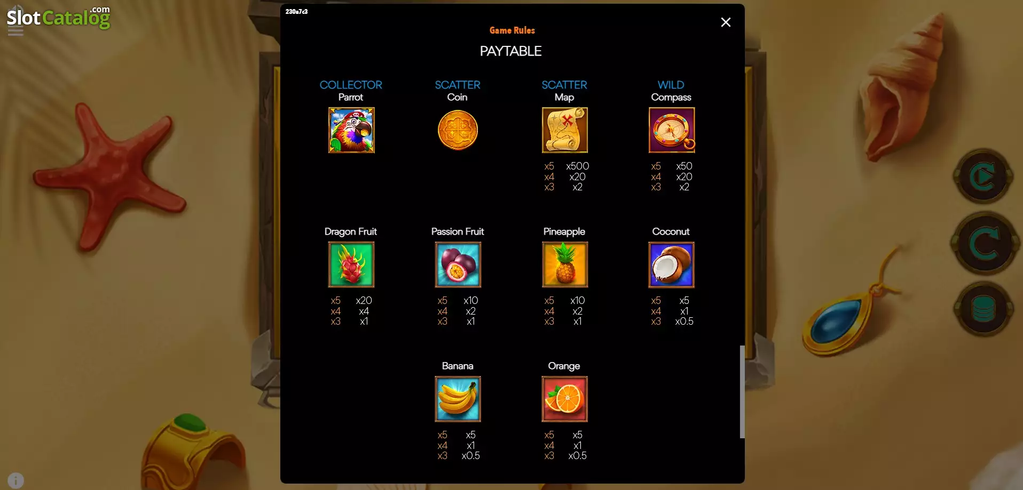Viewport: 1023px width, 490px height.
Task: Start autoplay with the top round button
Action: pos(983,176)
